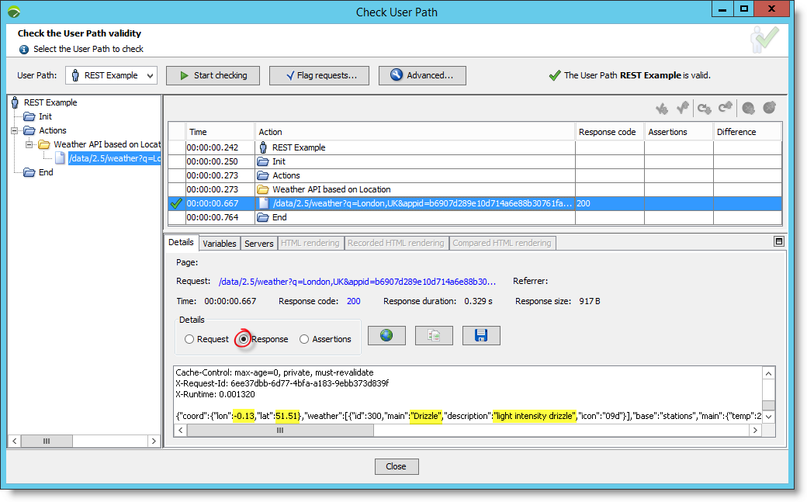Click the globe icon to open in browser

[386, 335]
